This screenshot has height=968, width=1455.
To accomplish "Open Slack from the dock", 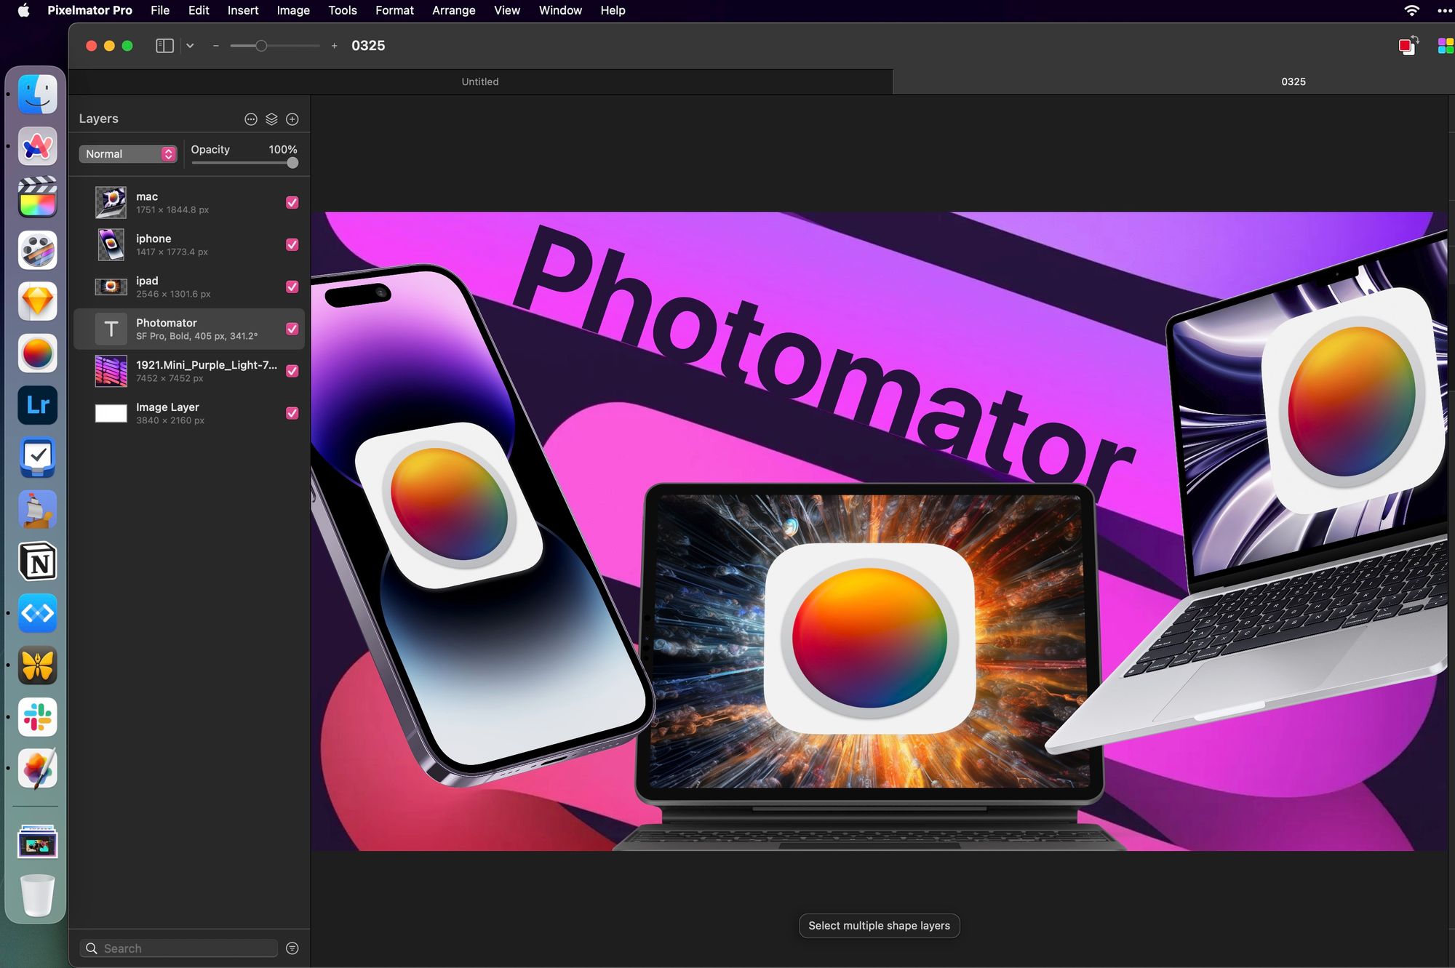I will pos(38,717).
